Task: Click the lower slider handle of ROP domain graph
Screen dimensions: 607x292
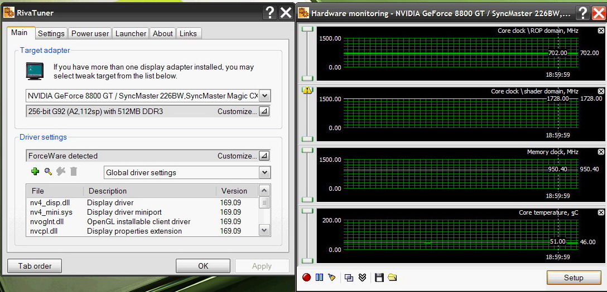Action: tap(307, 78)
